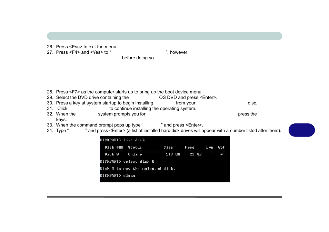Click the asterisk under the Gpt column
The height and width of the screenshot is (232, 329).
pyautogui.click(x=221, y=154)
